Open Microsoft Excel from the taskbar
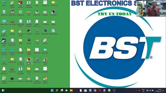166x93 pixels. [109, 90]
